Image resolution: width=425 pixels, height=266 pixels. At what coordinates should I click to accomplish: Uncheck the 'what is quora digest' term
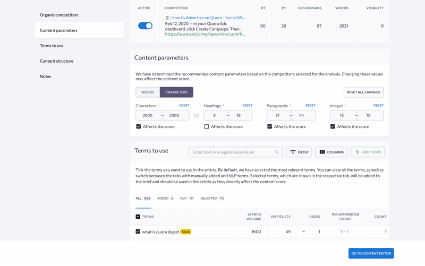point(138,231)
